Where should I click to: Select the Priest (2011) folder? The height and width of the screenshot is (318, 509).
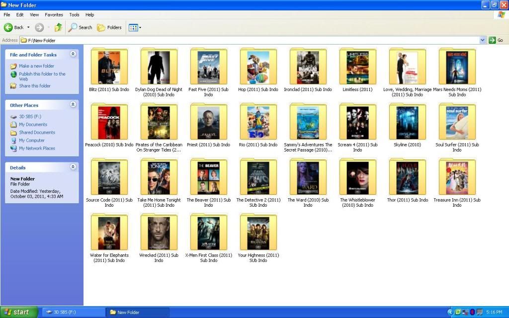[x=208, y=125]
